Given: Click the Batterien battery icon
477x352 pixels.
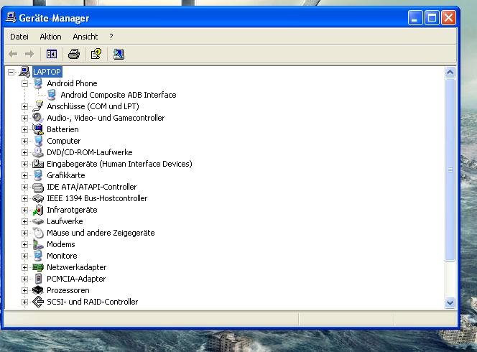Looking at the screenshot, I should click(x=38, y=129).
